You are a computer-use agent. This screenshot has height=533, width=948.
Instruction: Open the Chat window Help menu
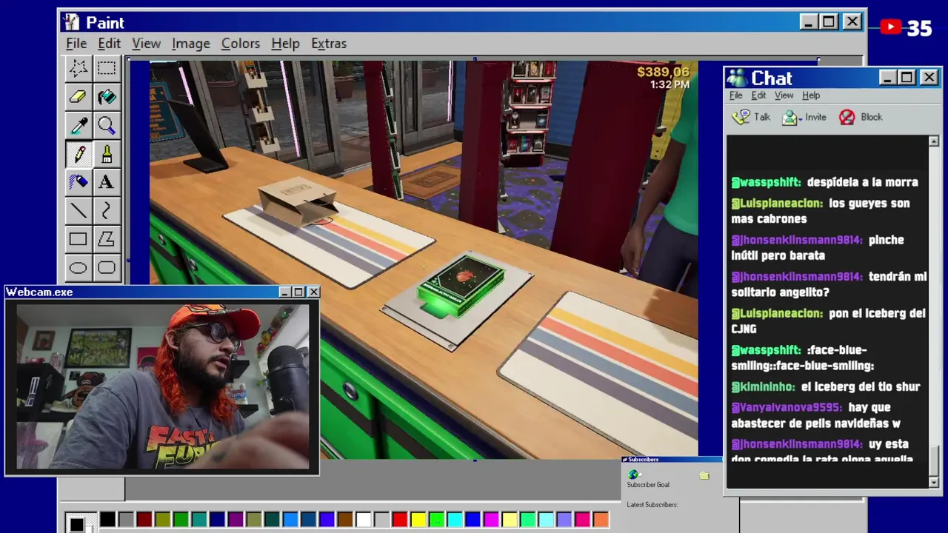[x=811, y=95]
